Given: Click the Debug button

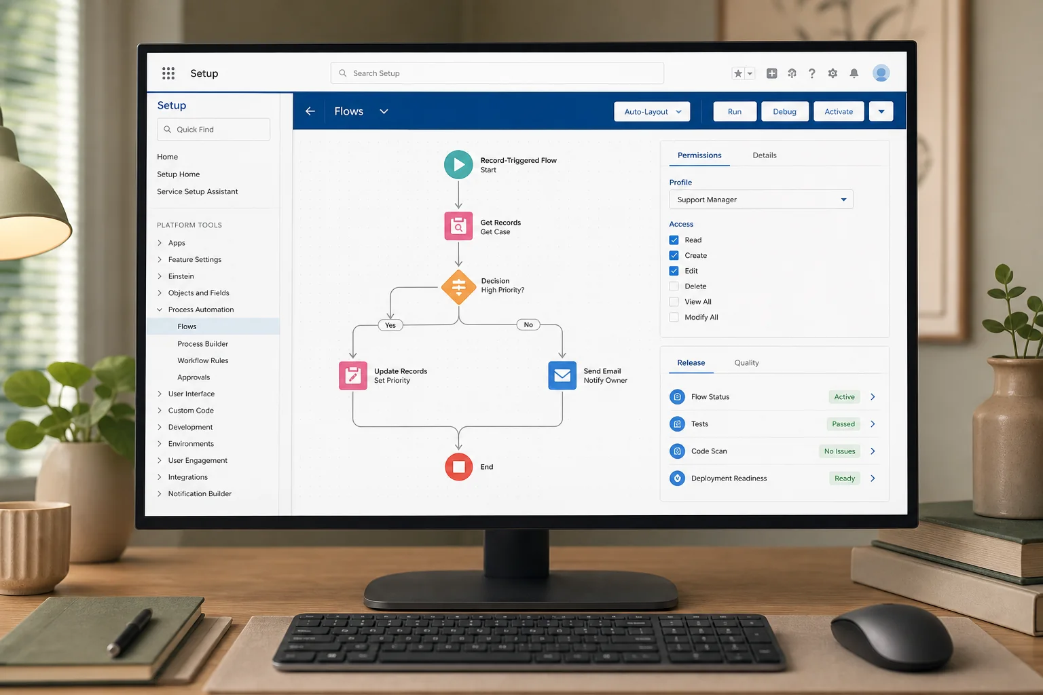Looking at the screenshot, I should [x=785, y=112].
